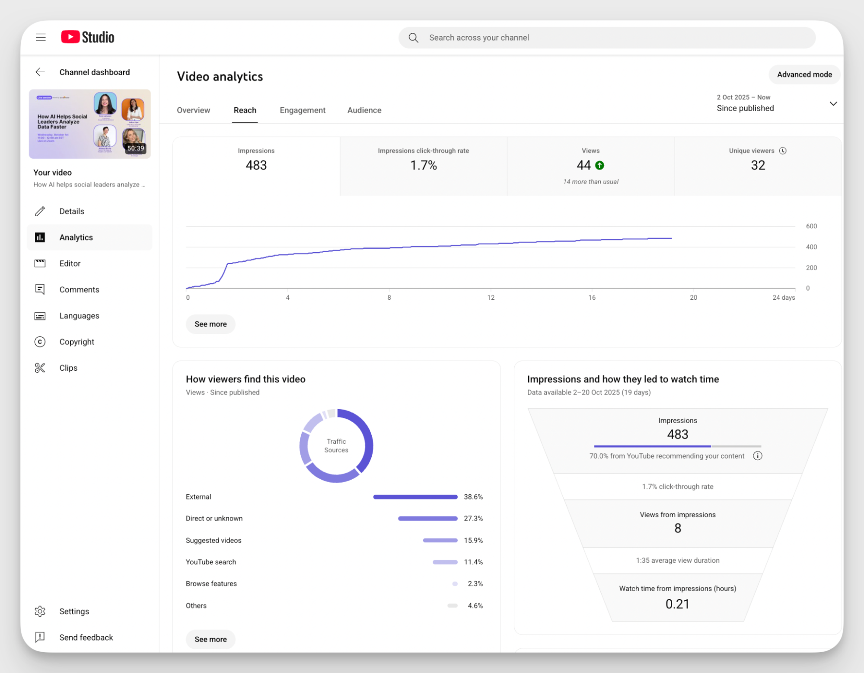The width and height of the screenshot is (864, 673).
Task: Click the Send feedback icon
Action: [40, 637]
